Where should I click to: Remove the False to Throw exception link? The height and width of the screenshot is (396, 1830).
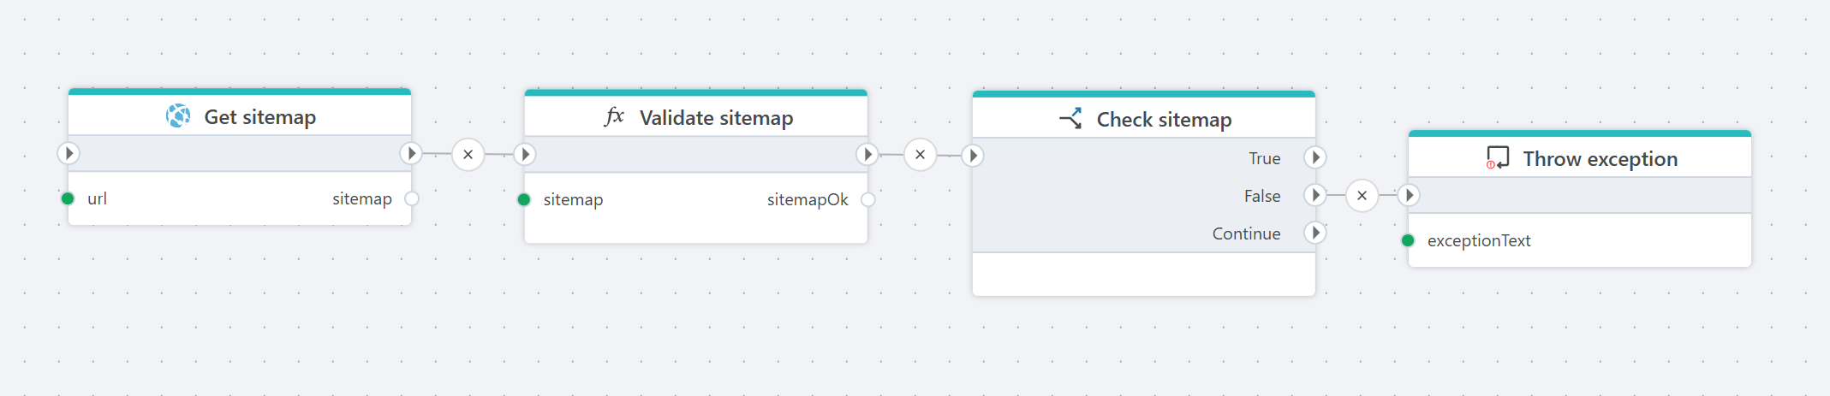tap(1362, 196)
